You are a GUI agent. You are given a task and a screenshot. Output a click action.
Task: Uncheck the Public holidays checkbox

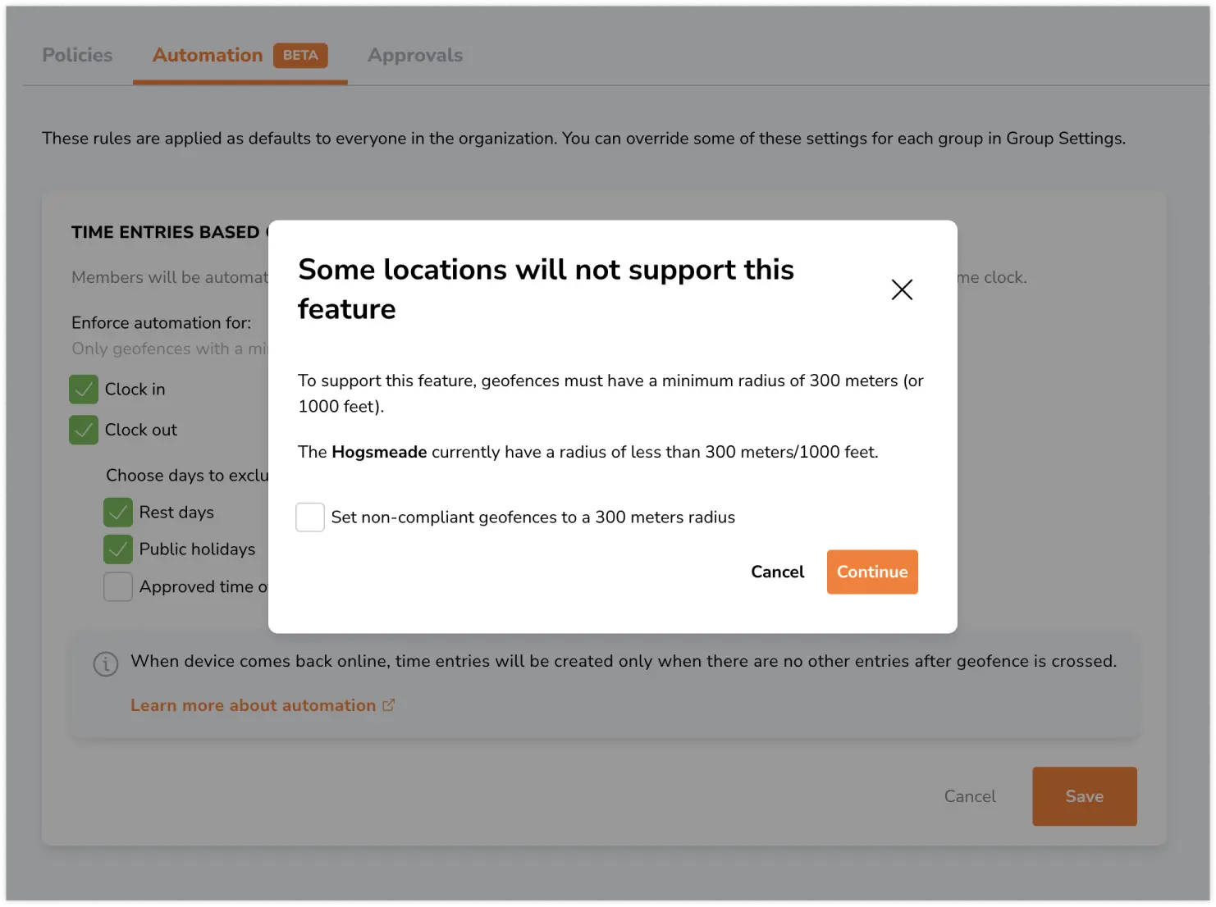coord(118,549)
